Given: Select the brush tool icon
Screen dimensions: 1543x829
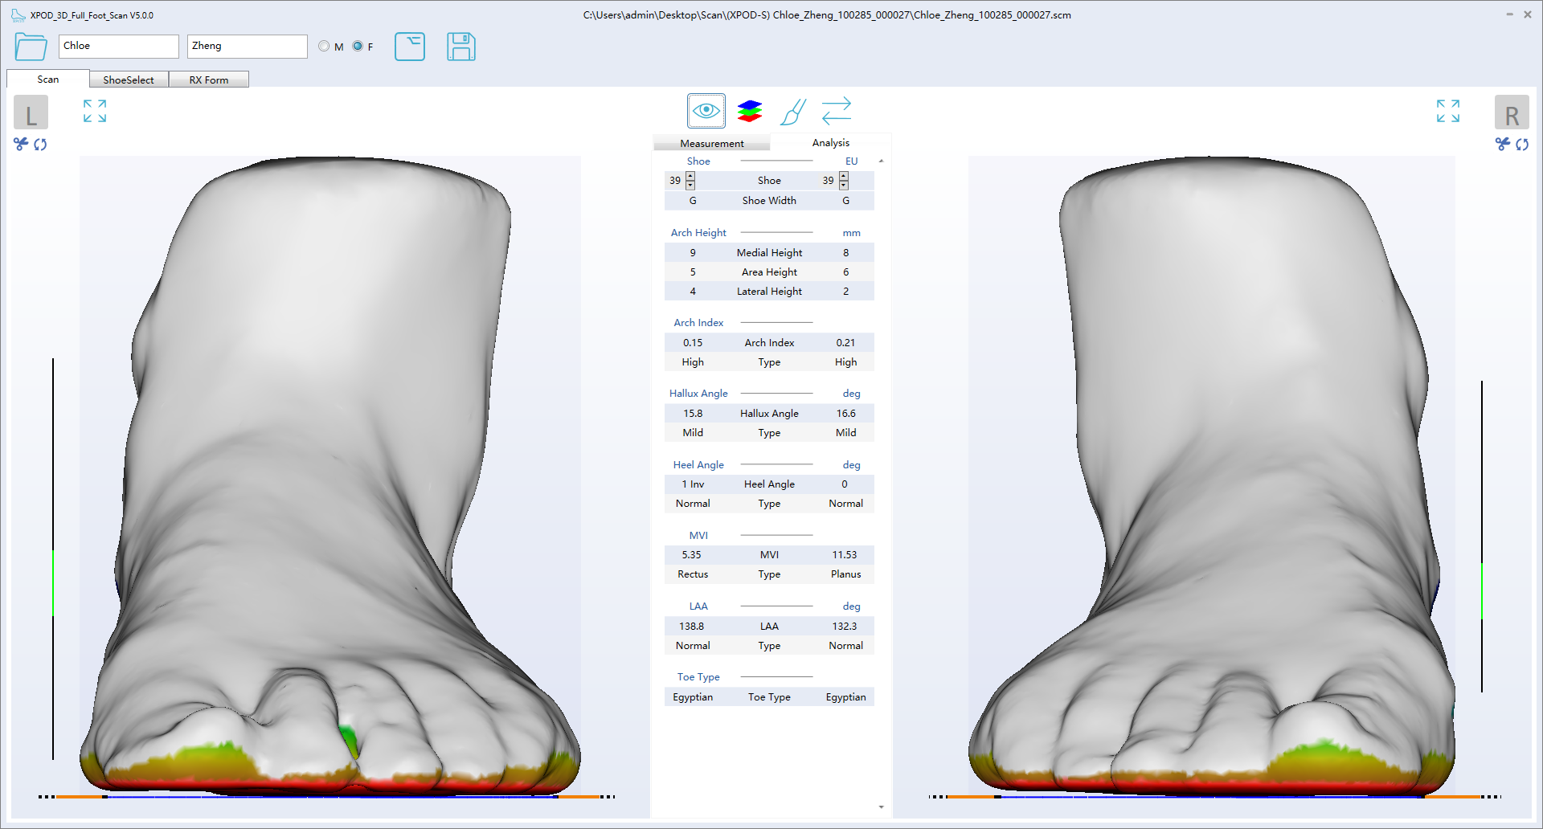Looking at the screenshot, I should pos(792,112).
